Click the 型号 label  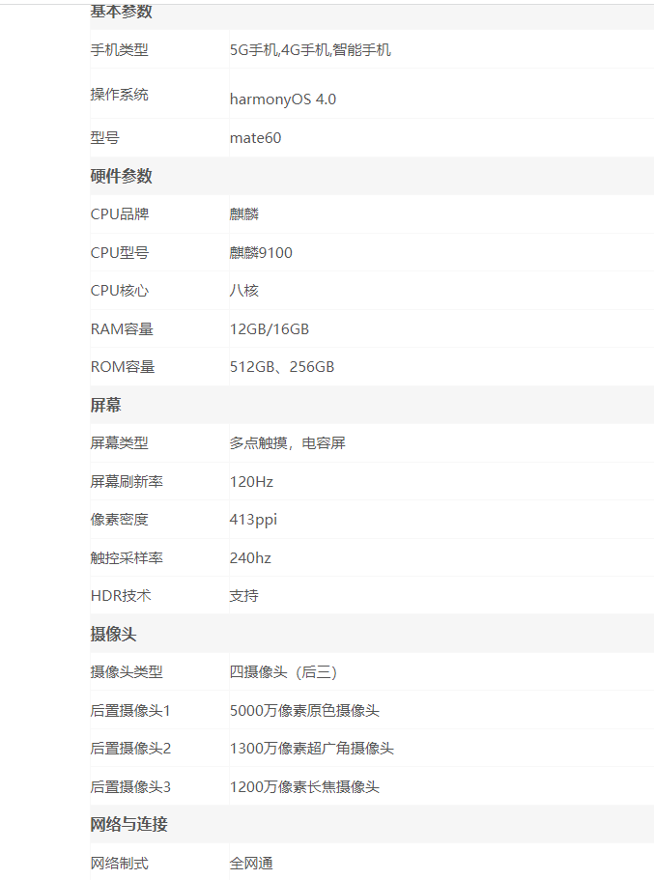click(x=105, y=137)
